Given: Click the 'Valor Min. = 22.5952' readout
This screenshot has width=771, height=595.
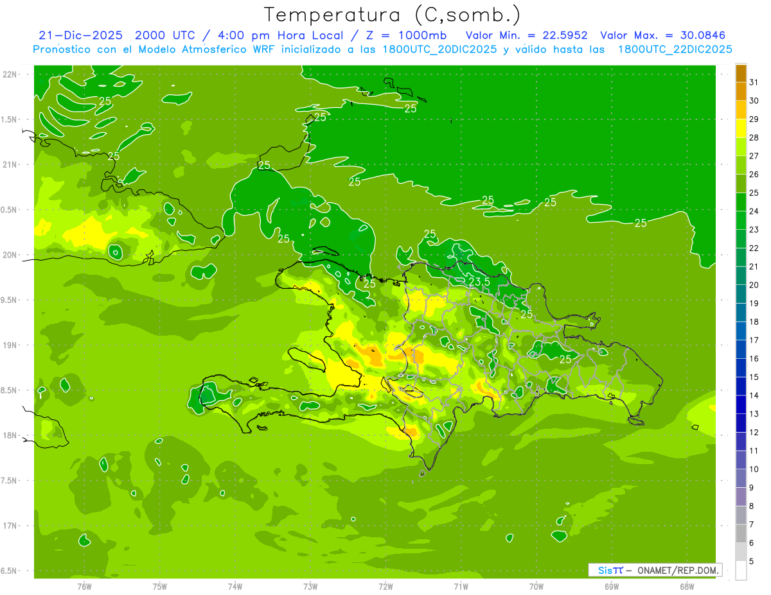Looking at the screenshot, I should pyautogui.click(x=527, y=35).
